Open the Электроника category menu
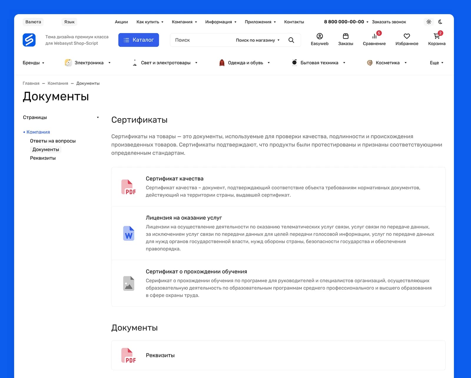 pyautogui.click(x=88, y=63)
